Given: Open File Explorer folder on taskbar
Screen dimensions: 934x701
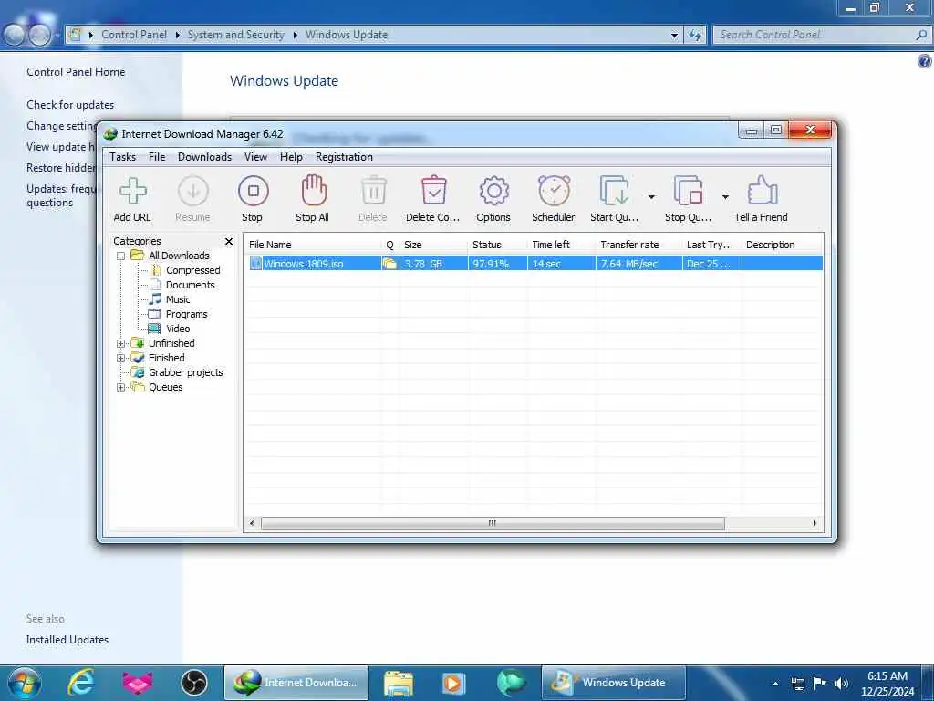Looking at the screenshot, I should 398,683.
